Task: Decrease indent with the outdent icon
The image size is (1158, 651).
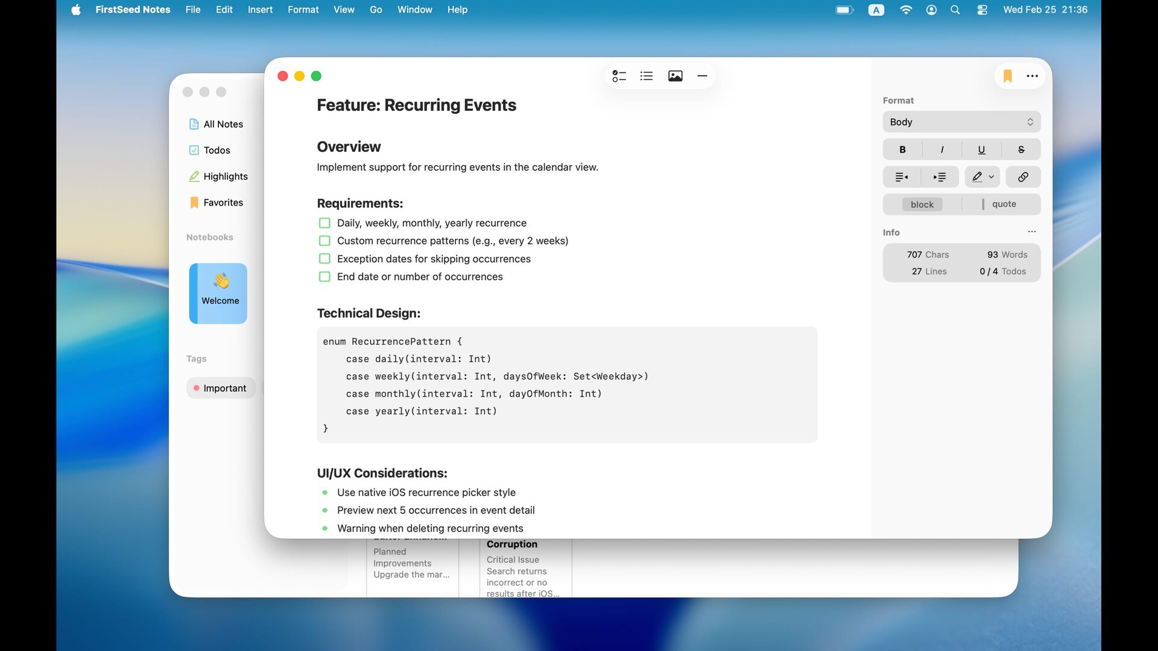Action: click(902, 177)
